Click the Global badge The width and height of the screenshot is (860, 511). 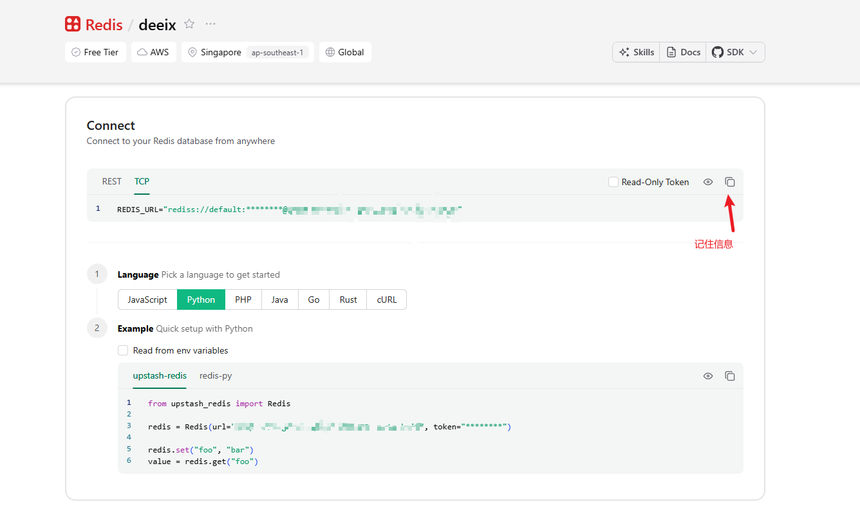[x=345, y=52]
